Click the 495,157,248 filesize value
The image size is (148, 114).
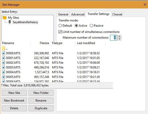(41, 77)
